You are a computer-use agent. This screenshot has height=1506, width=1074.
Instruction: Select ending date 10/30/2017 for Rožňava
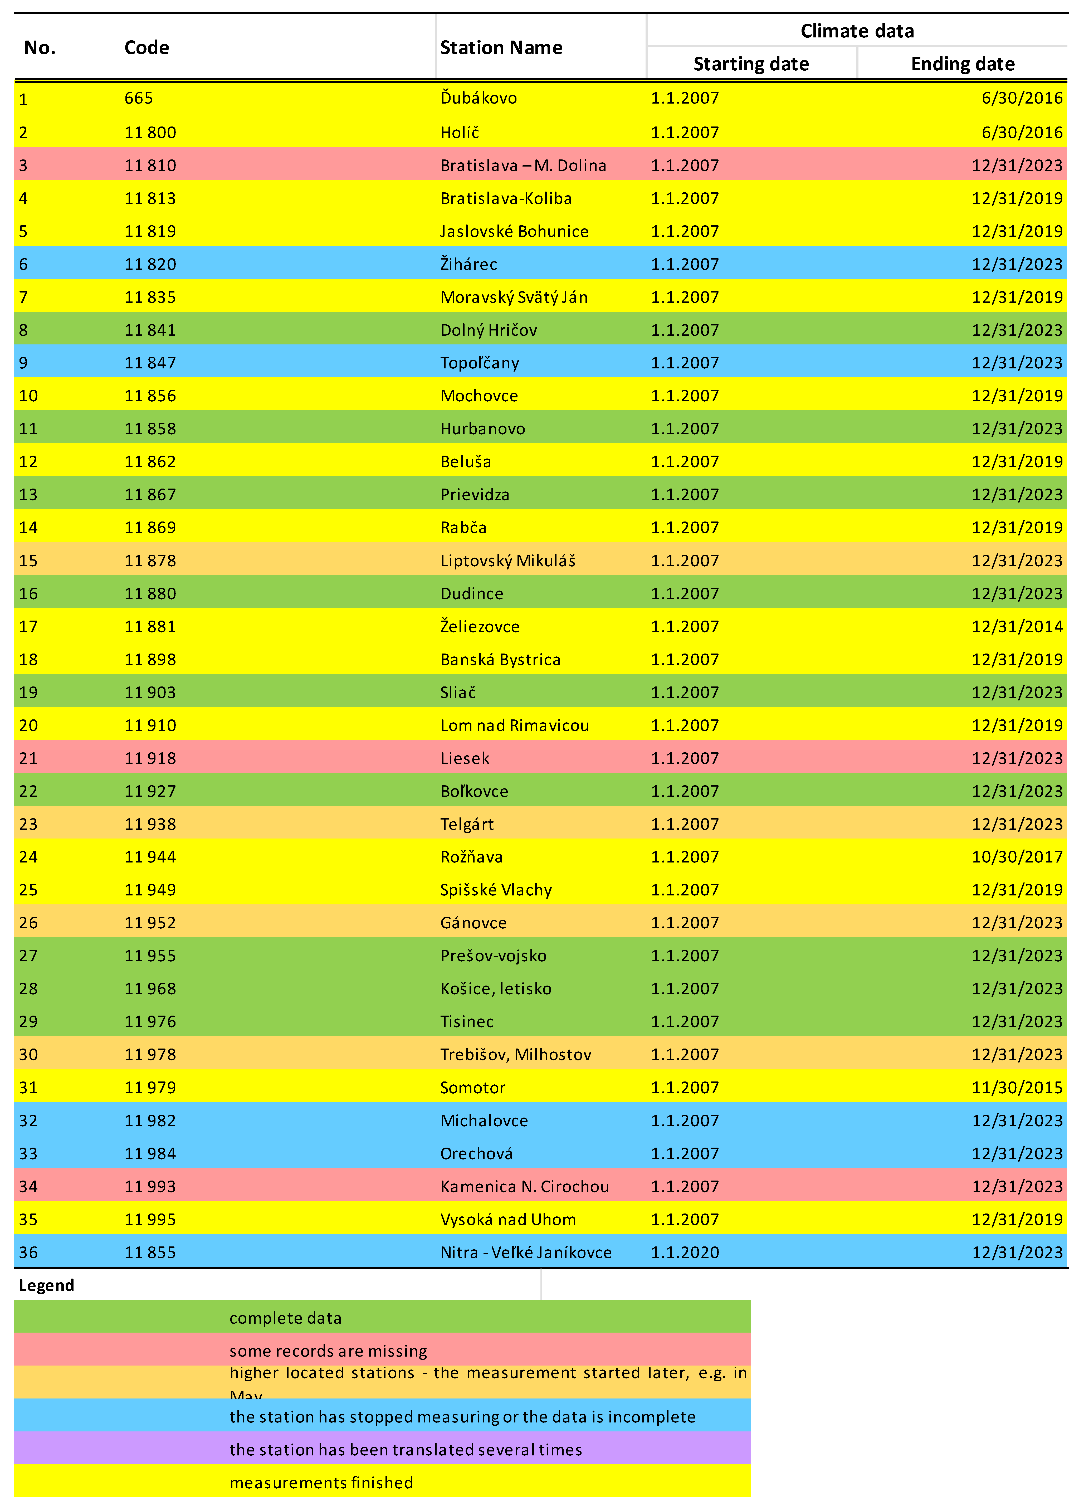pos(1017,856)
